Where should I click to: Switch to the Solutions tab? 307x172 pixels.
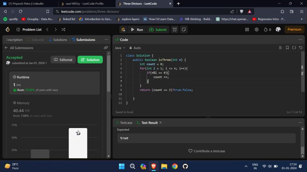tap(58, 40)
